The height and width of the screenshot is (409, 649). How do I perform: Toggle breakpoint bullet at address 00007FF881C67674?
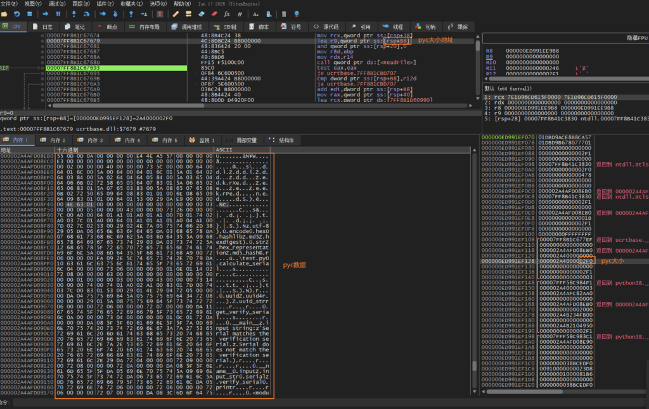tap(42, 36)
